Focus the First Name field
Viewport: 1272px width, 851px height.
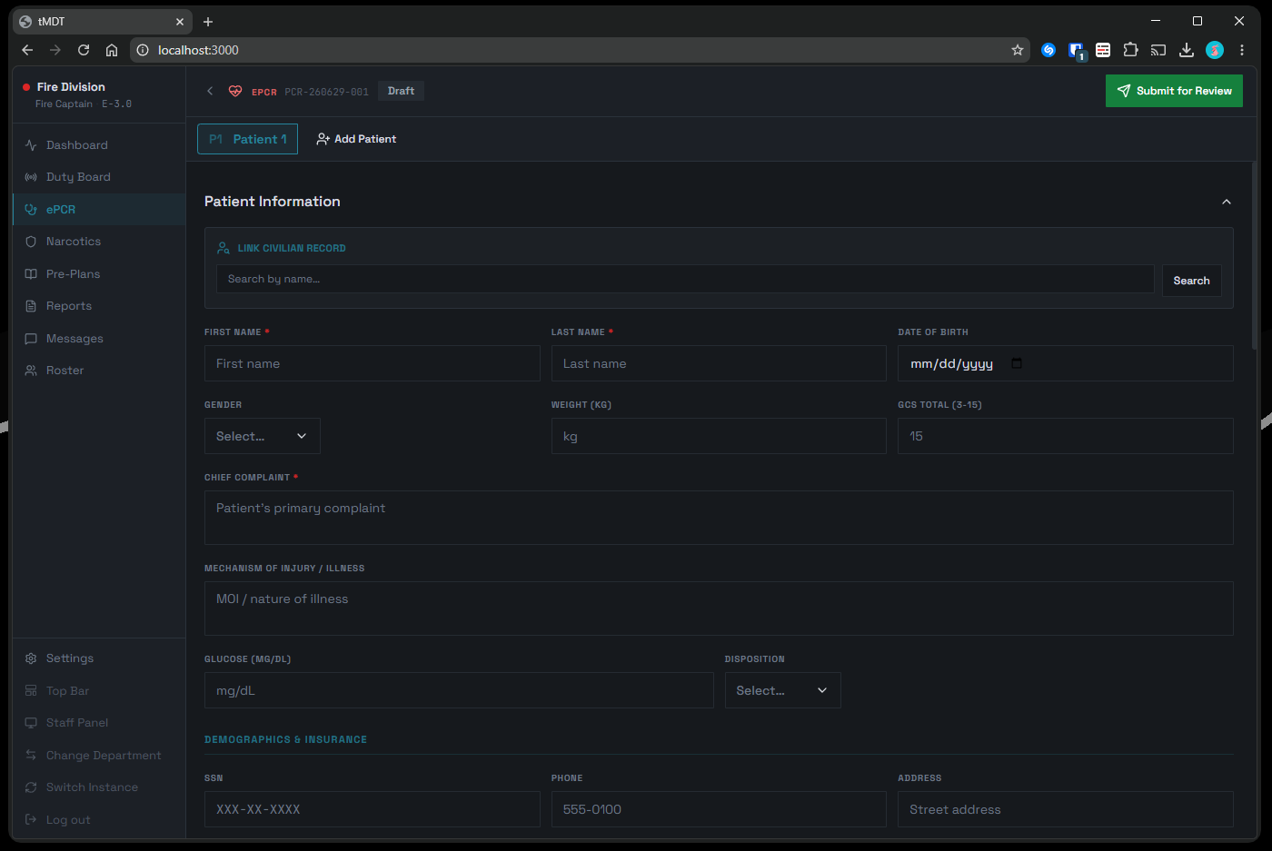[x=373, y=363]
